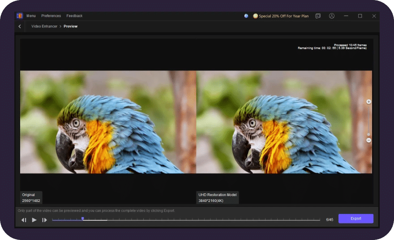Zoom out with the minus button
Screen dimensions: 394x240
[x=368, y=140]
